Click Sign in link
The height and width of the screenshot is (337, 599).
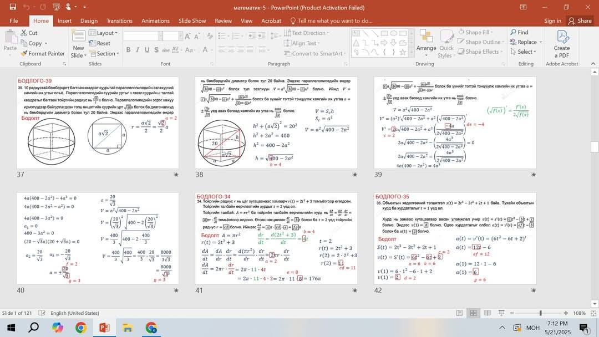coord(552,21)
